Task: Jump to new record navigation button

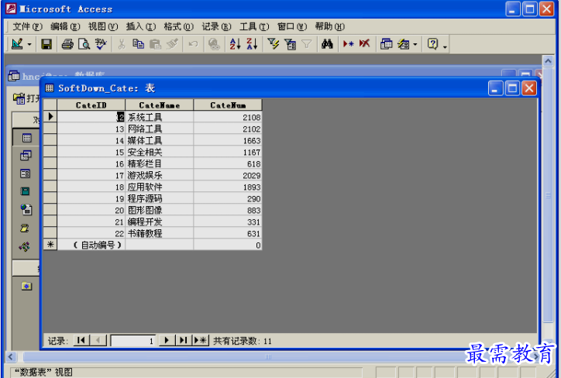Action: [201, 340]
